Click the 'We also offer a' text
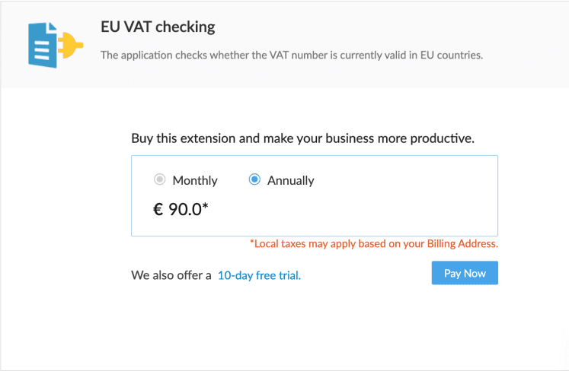This screenshot has height=371, width=569. tap(171, 275)
